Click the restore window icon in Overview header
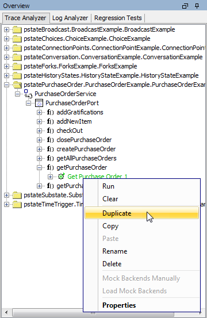 [x=185, y=6]
